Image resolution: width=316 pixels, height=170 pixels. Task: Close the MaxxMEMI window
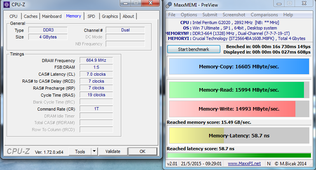click(x=304, y=3)
